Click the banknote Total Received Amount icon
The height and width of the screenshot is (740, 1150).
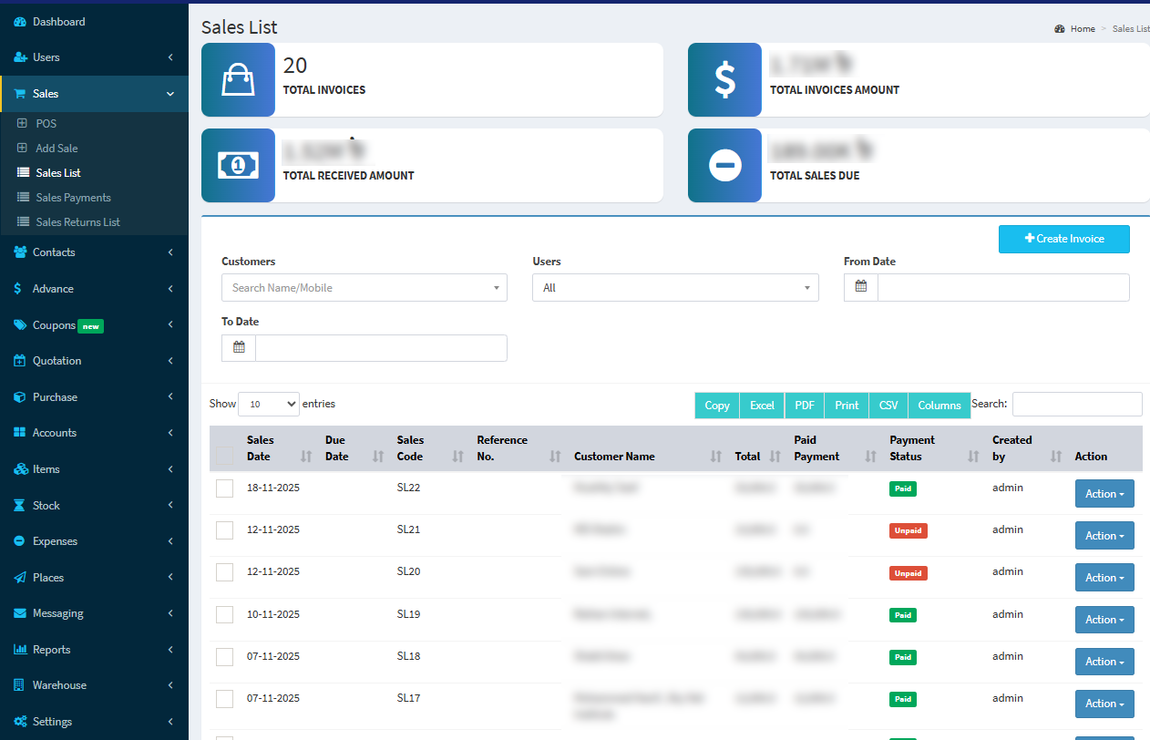pyautogui.click(x=238, y=165)
